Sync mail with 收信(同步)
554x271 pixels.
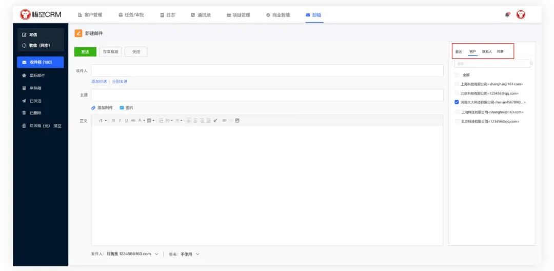coord(36,46)
